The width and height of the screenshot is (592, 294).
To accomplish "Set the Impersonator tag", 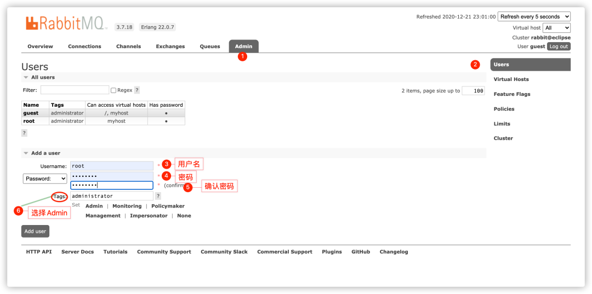I will tap(149, 216).
